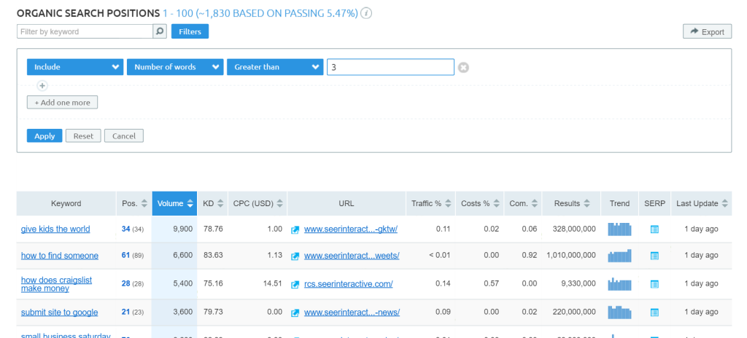Toggle the Filters button

190,31
